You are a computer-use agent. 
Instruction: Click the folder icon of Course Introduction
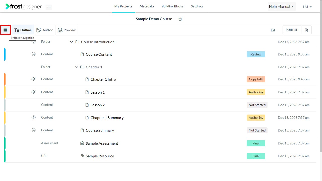click(x=77, y=42)
